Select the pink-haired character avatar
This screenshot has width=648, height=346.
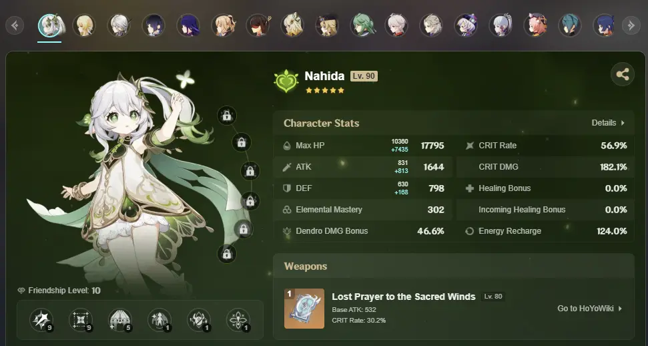tap(535, 25)
